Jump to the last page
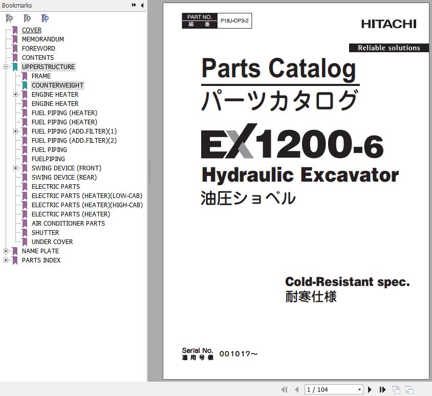 pyautogui.click(x=382, y=389)
